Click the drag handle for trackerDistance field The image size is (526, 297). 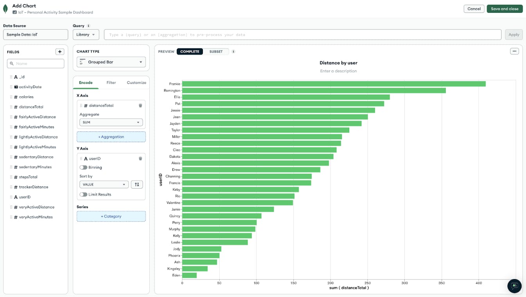pos(11,187)
